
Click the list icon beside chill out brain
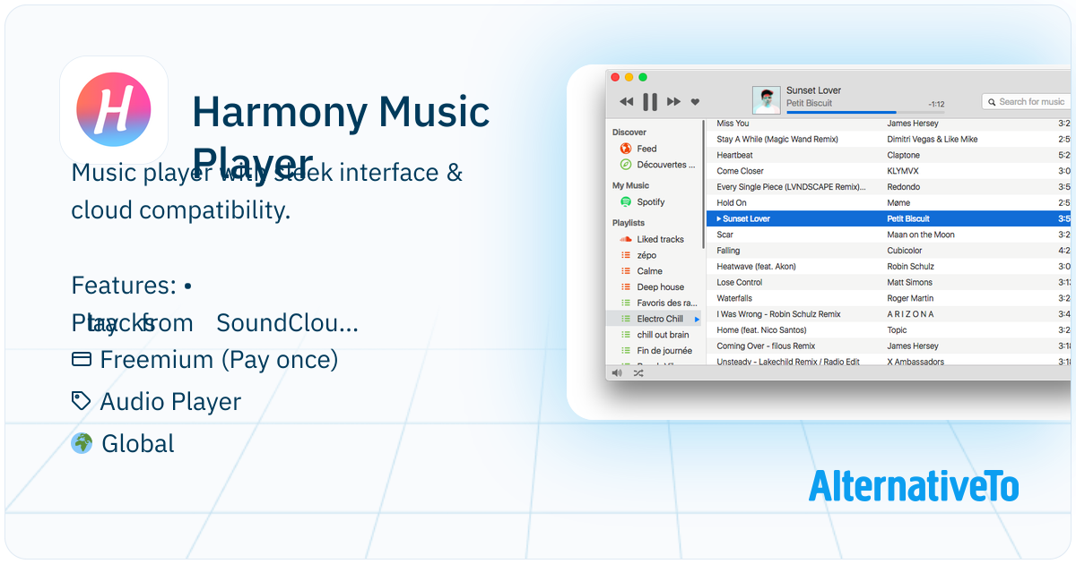[x=626, y=335]
